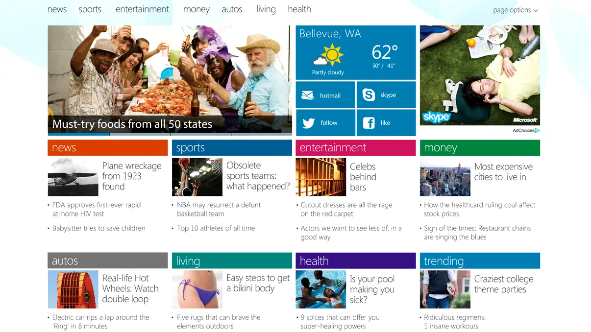Click the Facebook like icon
Image resolution: width=591 pixels, height=332 pixels.
[x=369, y=123]
